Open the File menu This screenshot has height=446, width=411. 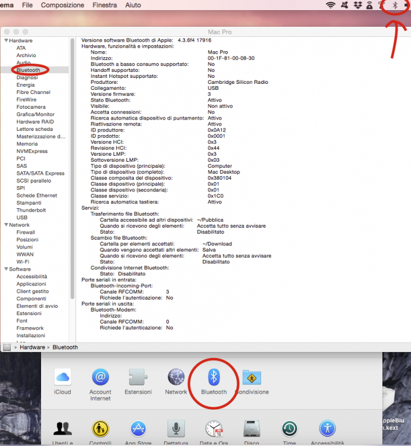coord(27,5)
